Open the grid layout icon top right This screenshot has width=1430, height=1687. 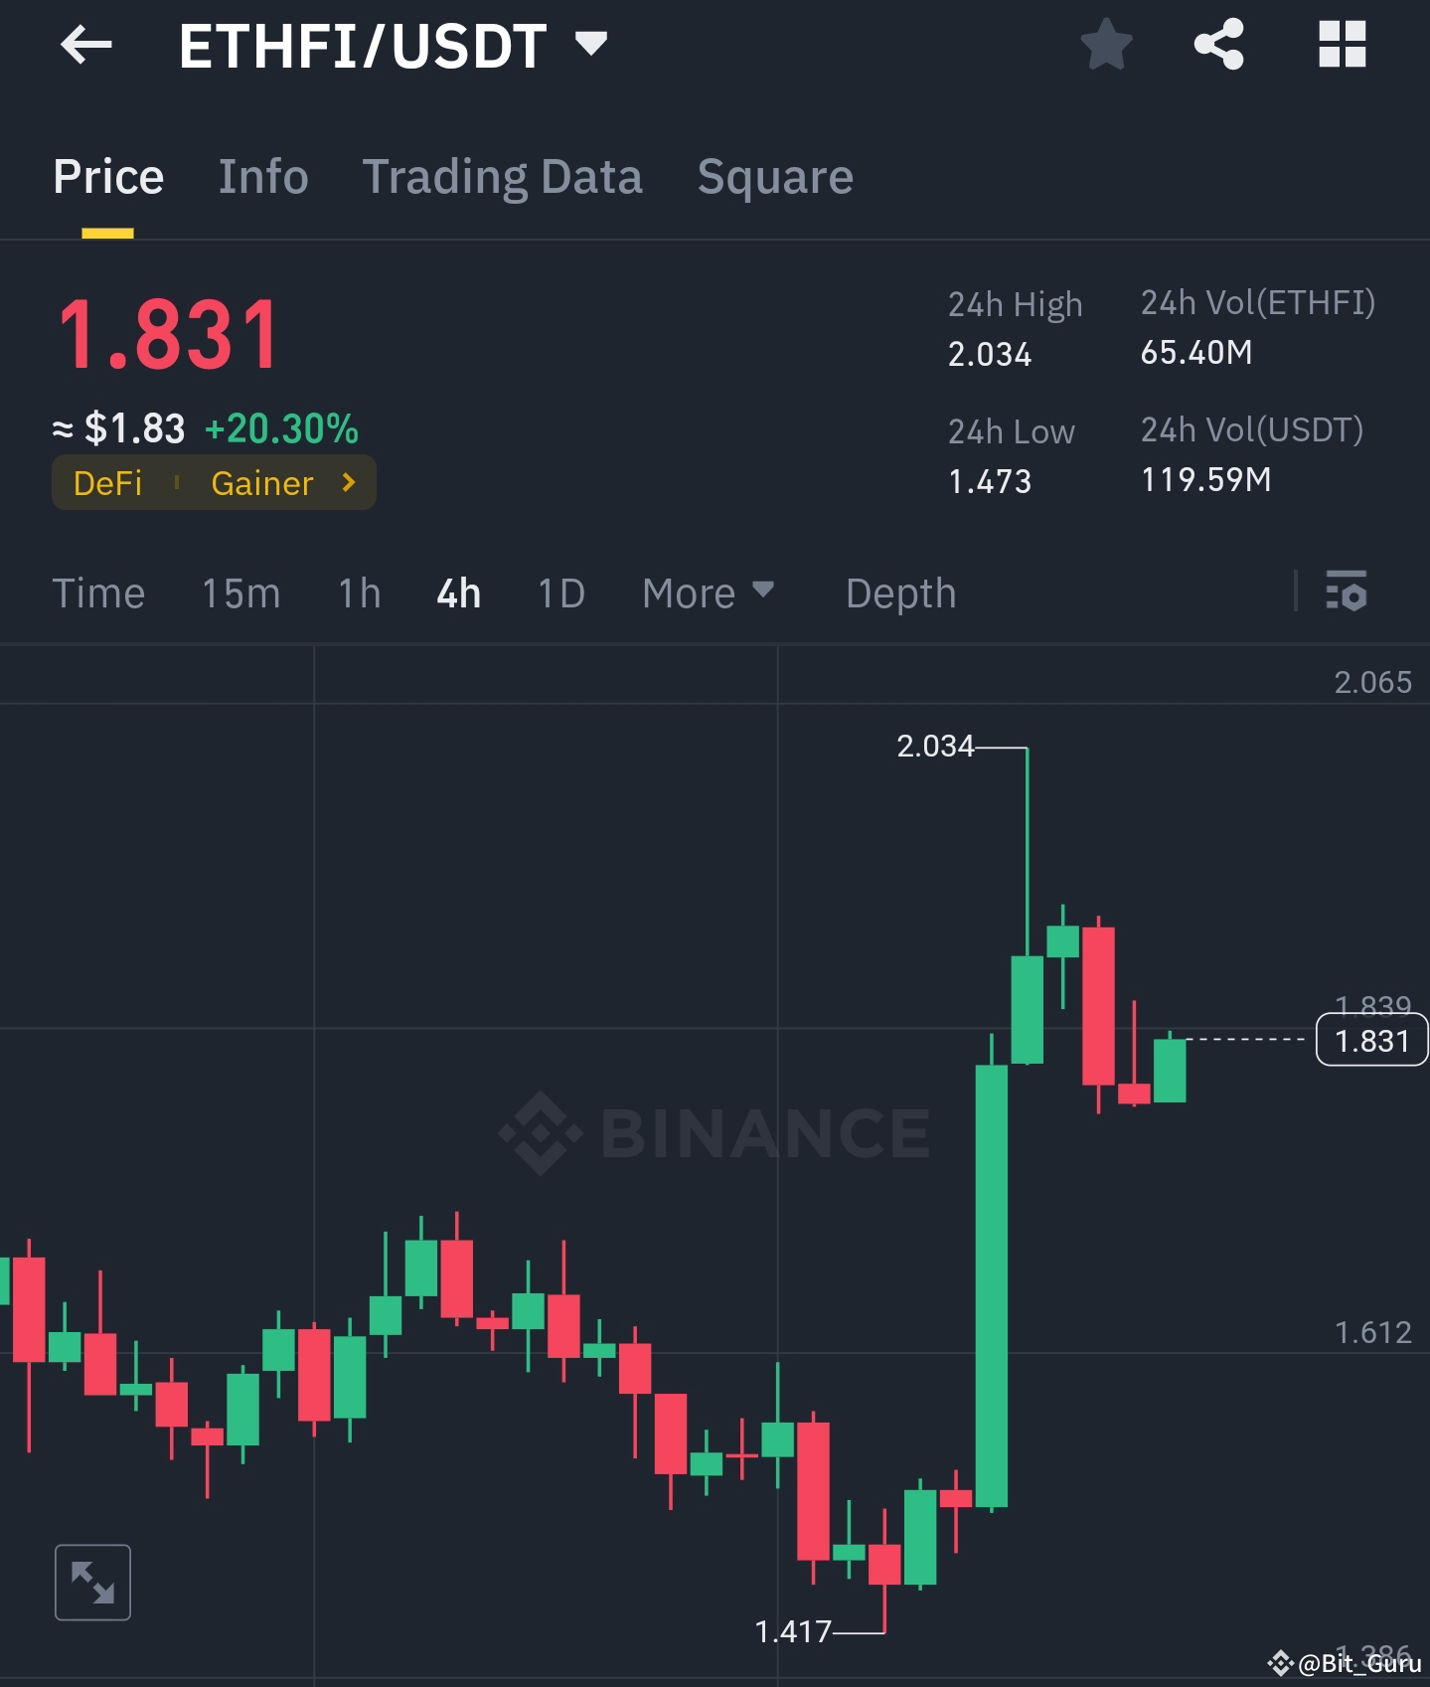(x=1342, y=45)
